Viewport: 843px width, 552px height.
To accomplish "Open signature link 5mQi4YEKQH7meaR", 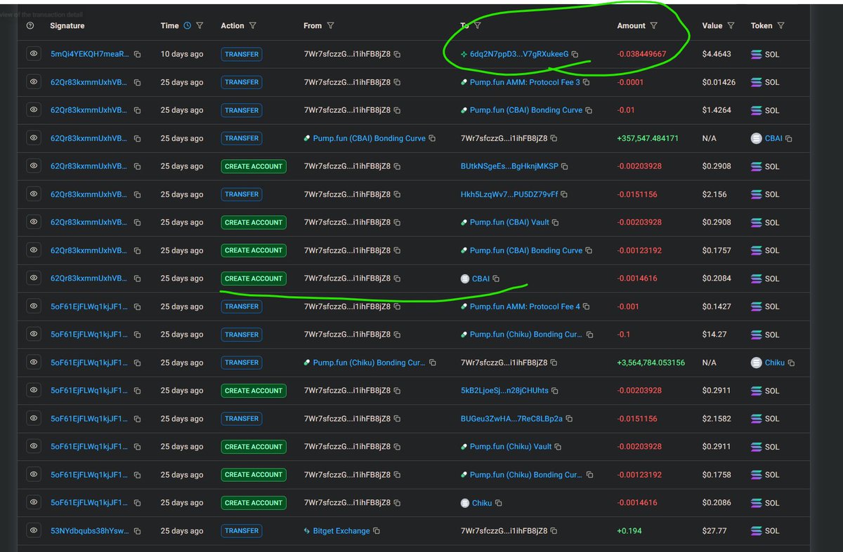I will 90,54.
